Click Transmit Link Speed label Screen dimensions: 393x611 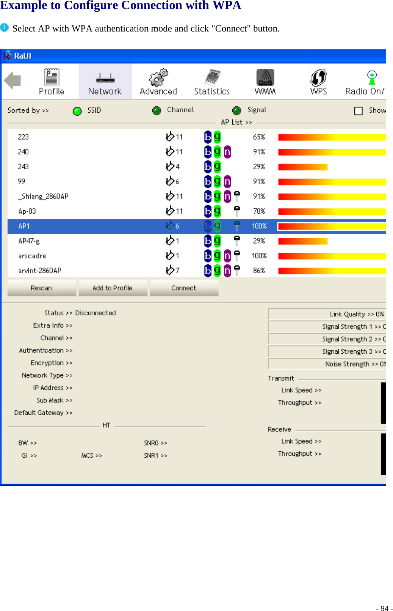301,390
